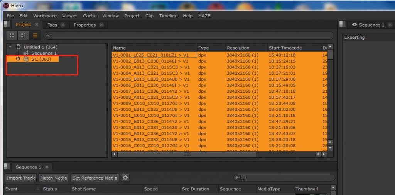
Task: Open the File menu
Action: click(x=10, y=16)
